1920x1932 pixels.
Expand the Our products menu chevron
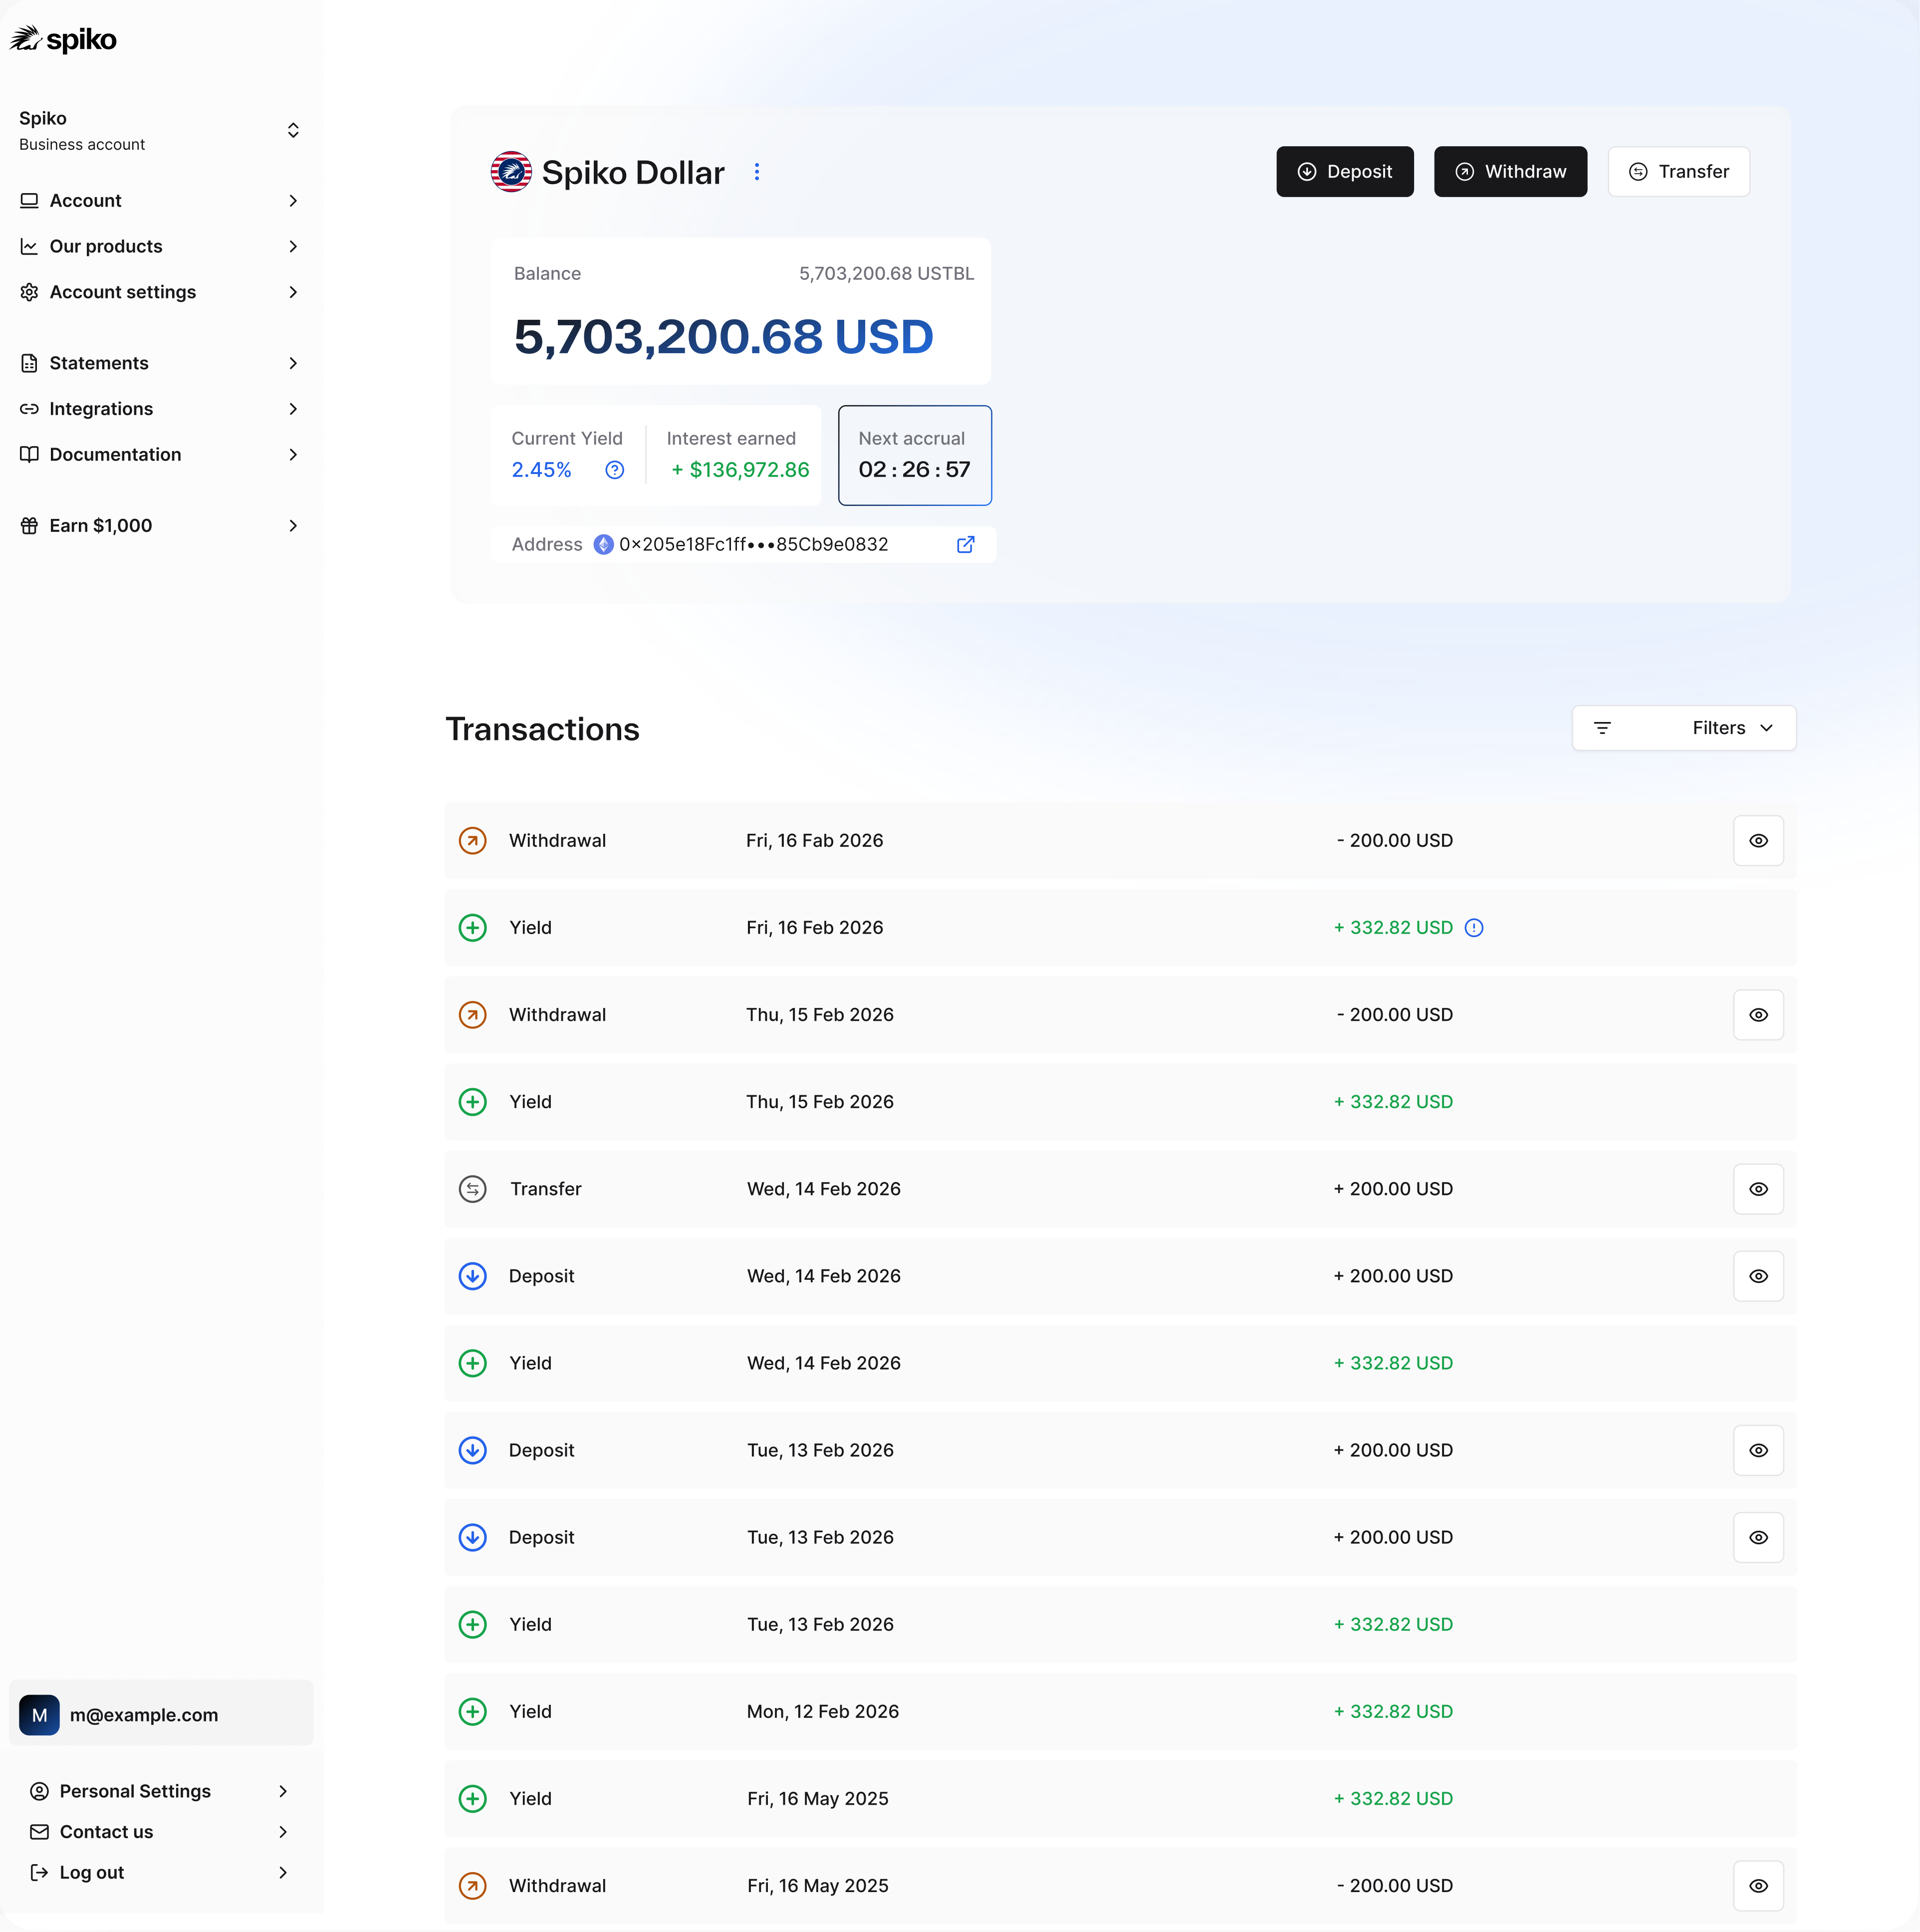293,247
